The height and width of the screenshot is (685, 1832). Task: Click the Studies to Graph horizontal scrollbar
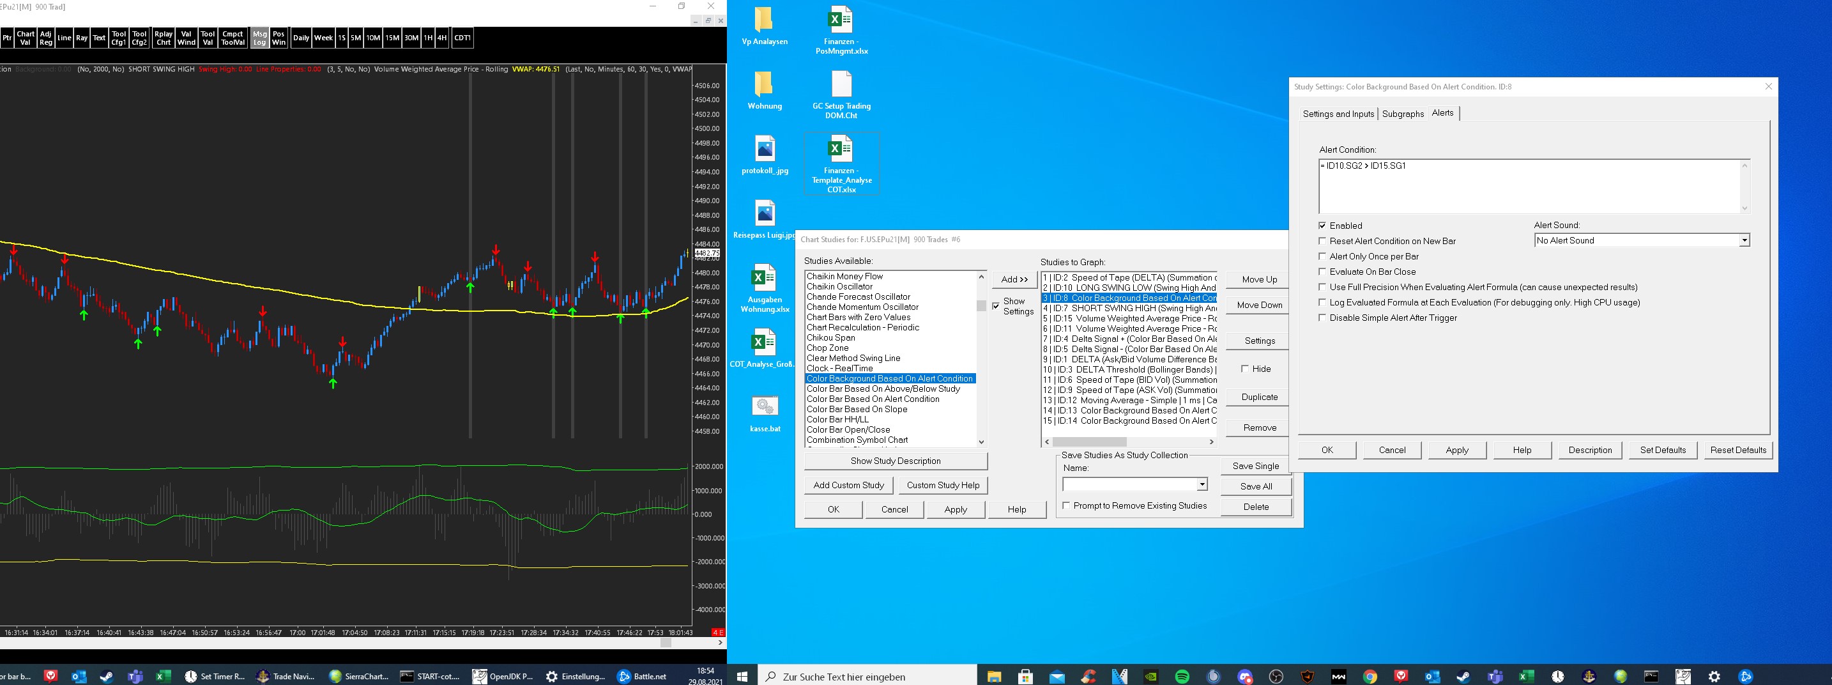(1129, 442)
